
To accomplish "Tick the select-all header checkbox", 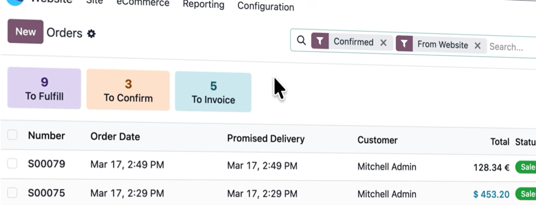I will [x=12, y=135].
